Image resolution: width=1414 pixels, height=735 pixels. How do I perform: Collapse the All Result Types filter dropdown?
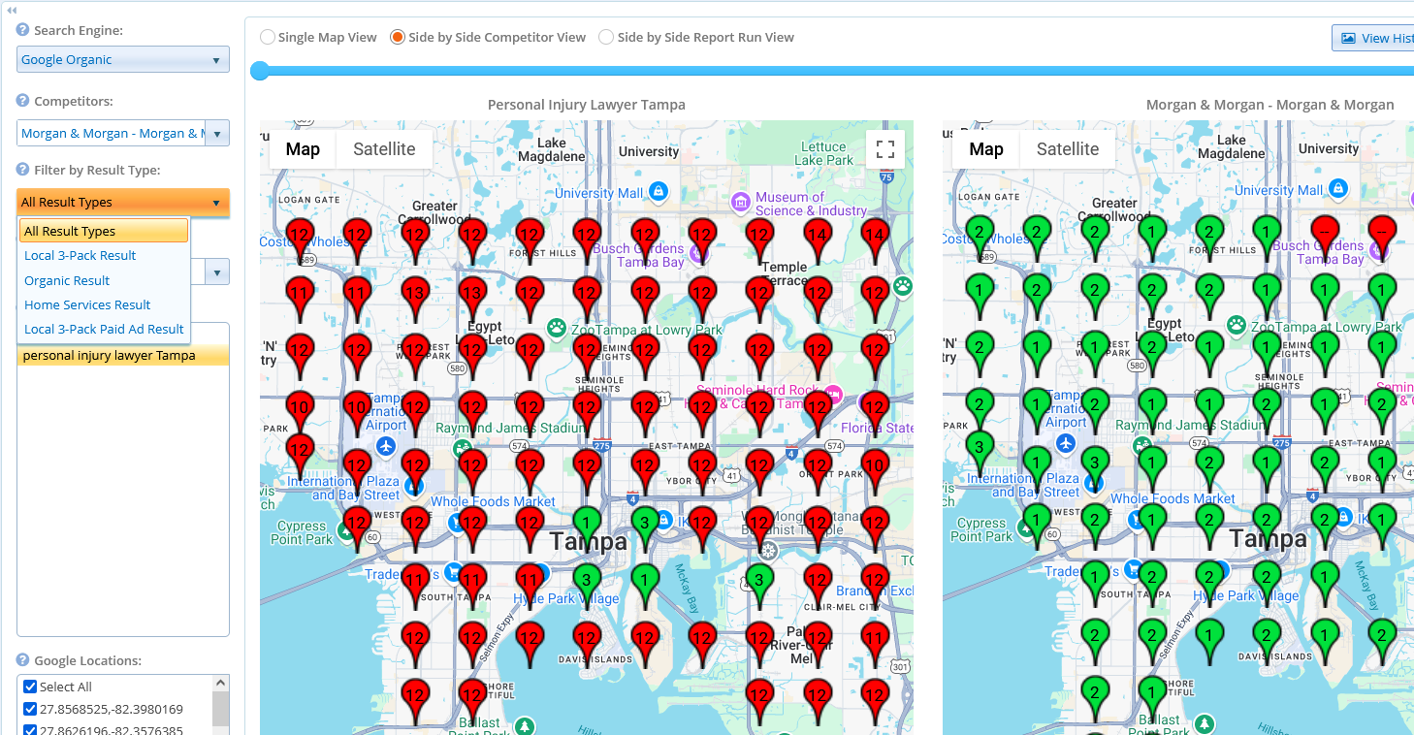pyautogui.click(x=123, y=202)
